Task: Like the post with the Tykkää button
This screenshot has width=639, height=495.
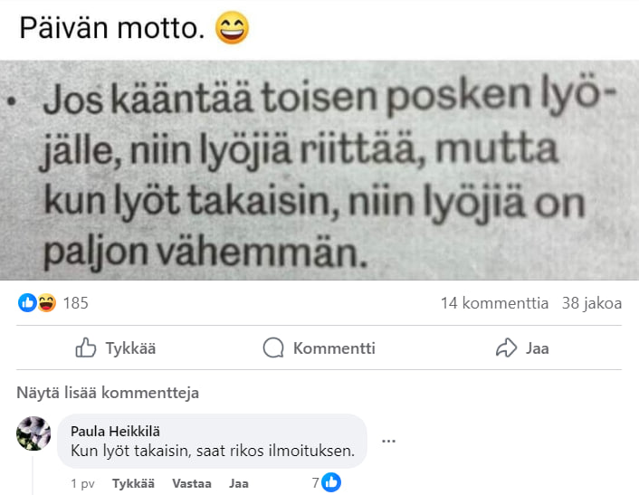Action: pos(116,348)
